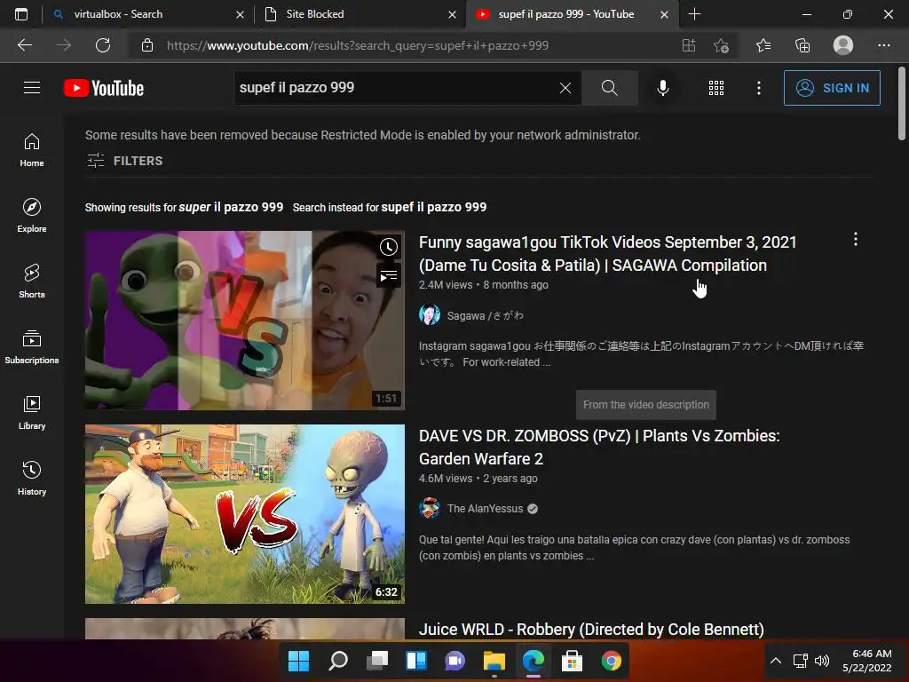Screen dimensions: 909x682
Task: Open History in the sidebar
Action: [x=32, y=478]
